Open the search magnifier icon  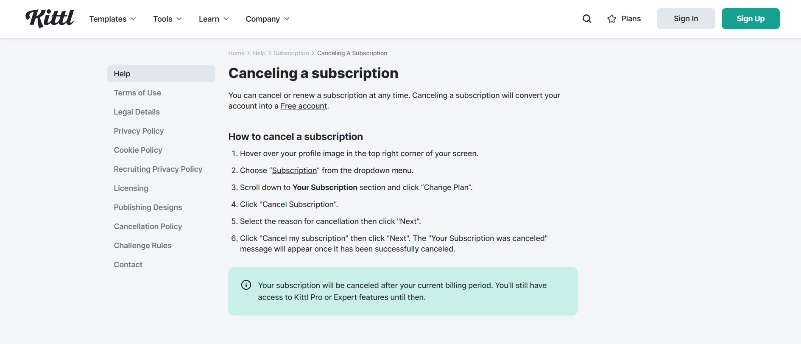click(586, 19)
